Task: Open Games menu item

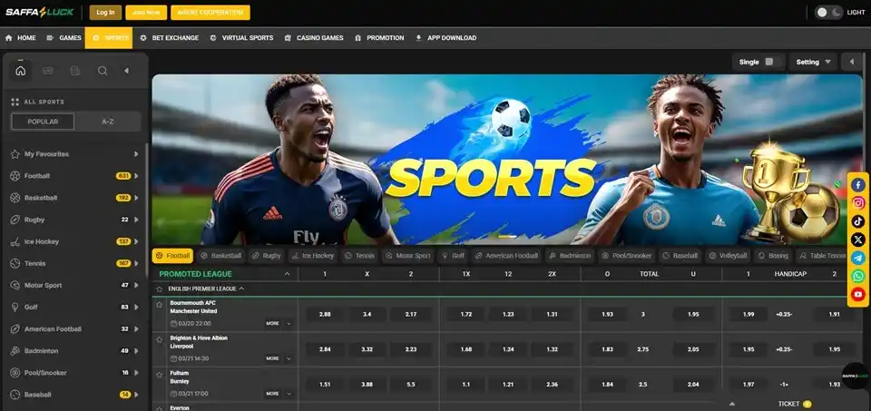Action: (64, 38)
